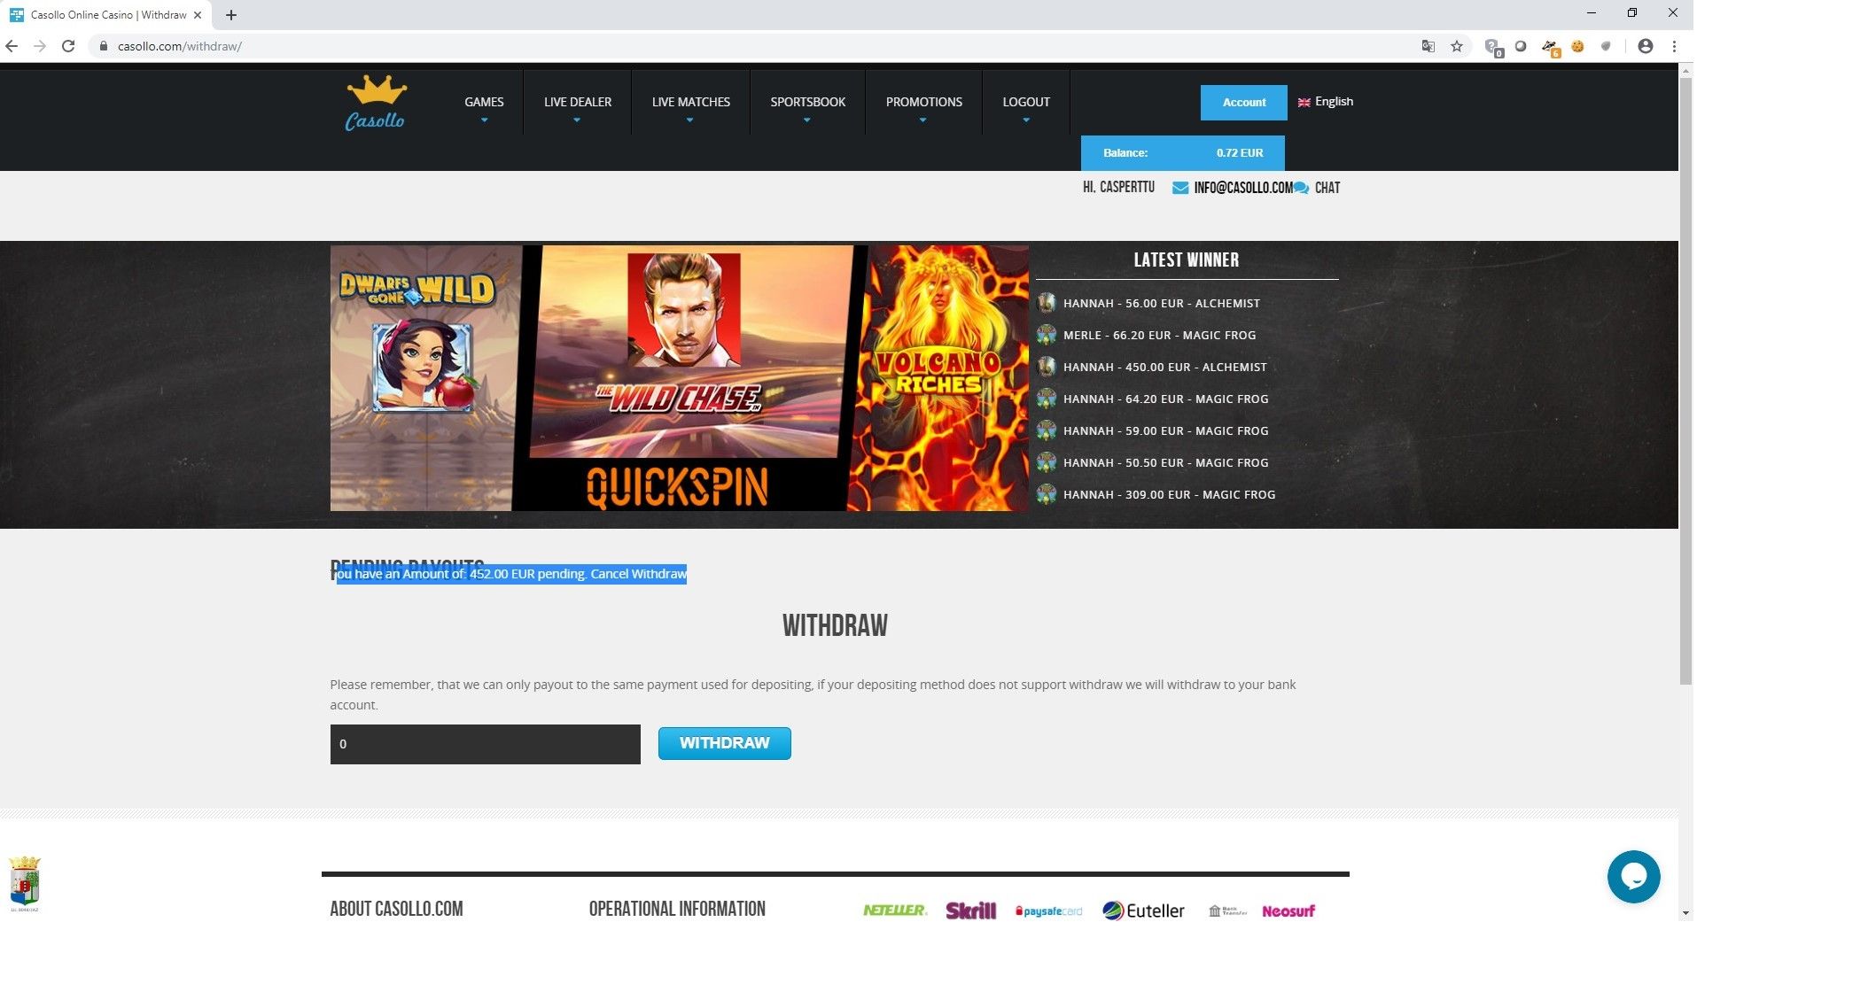Click the Casollo crown logo
The image size is (1876, 984).
[x=376, y=103]
